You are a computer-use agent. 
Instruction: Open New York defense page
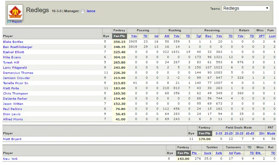10,159
